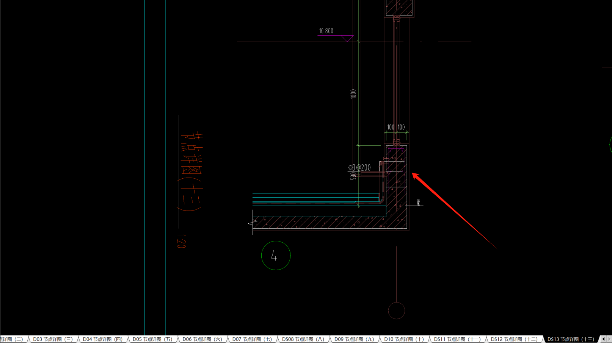Go to the D07 节点详图 (七) tab

[252, 339]
